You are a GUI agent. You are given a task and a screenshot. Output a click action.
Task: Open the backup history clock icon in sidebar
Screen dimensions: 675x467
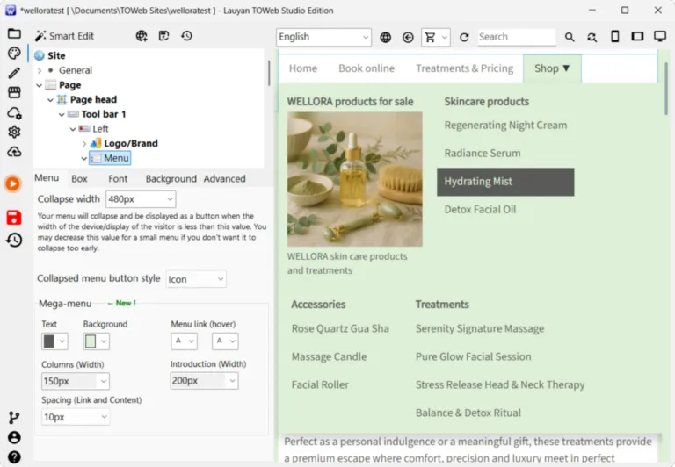pos(14,240)
